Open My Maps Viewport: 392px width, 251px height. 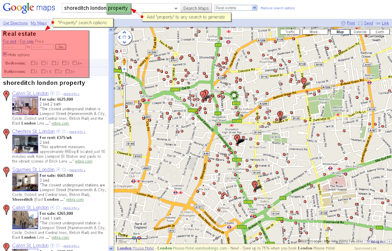pyautogui.click(x=39, y=23)
